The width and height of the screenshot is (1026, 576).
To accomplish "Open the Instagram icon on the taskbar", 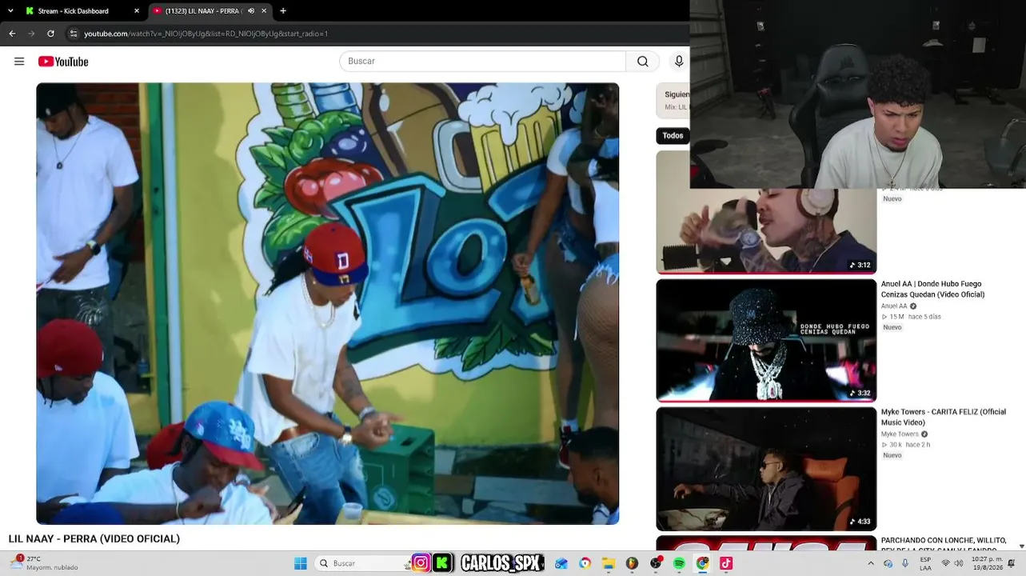I will click(421, 563).
